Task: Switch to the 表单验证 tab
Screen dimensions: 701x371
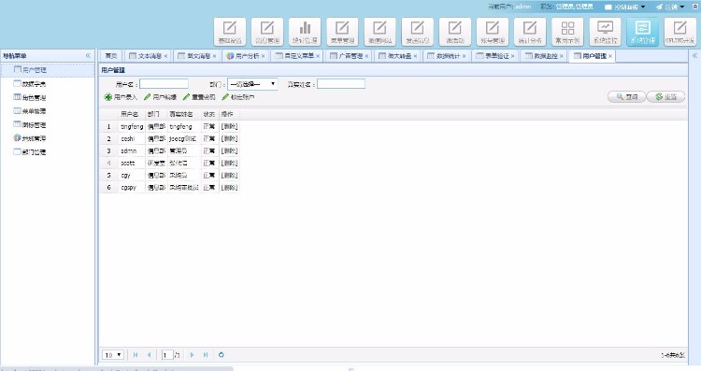Action: 494,56
